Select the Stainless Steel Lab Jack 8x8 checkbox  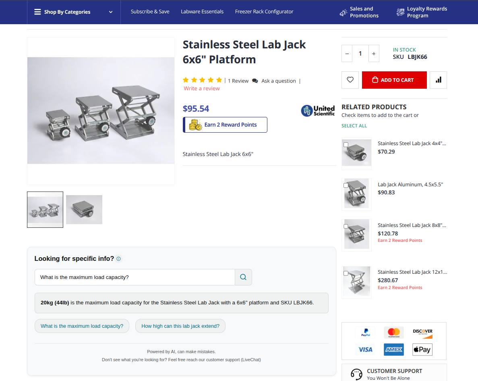click(346, 226)
